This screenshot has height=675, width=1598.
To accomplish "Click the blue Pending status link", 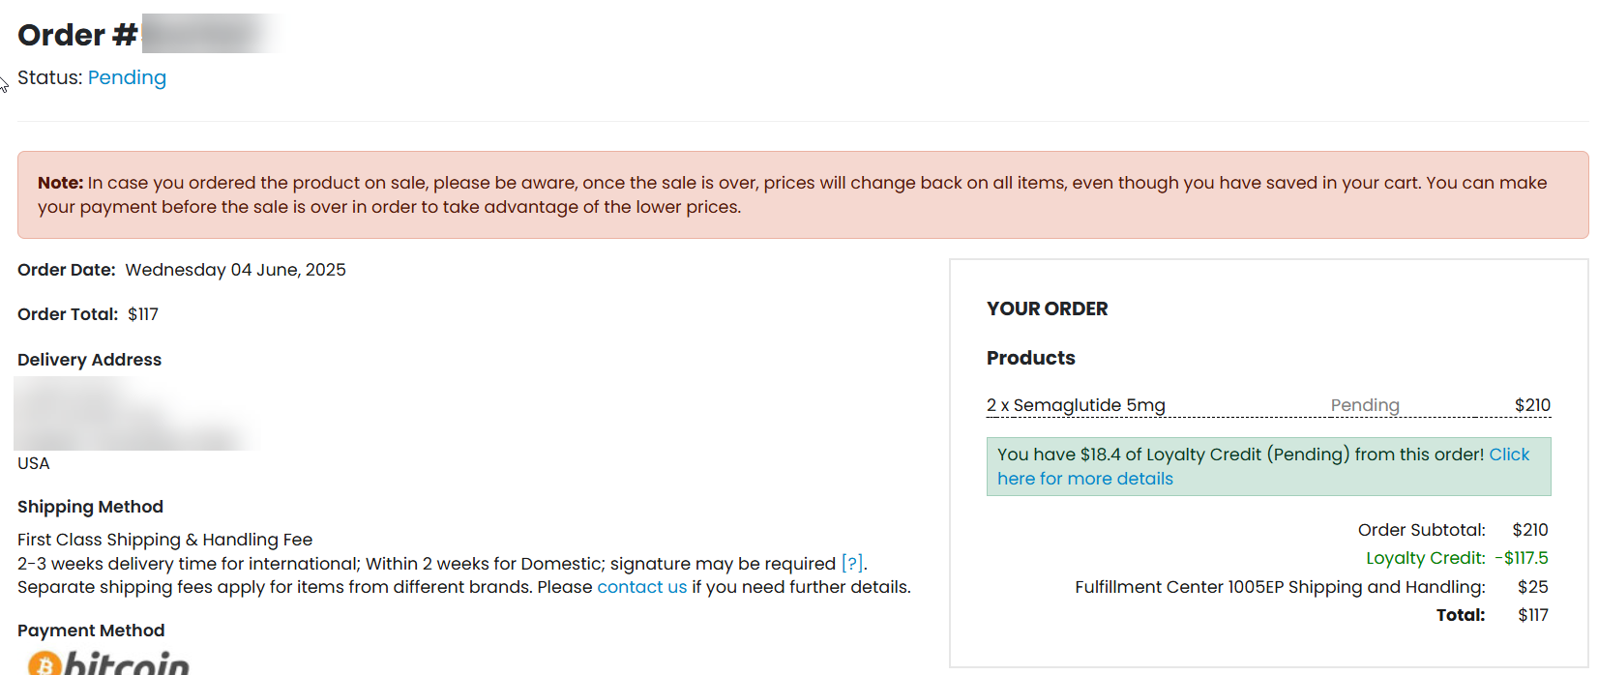I will point(127,77).
